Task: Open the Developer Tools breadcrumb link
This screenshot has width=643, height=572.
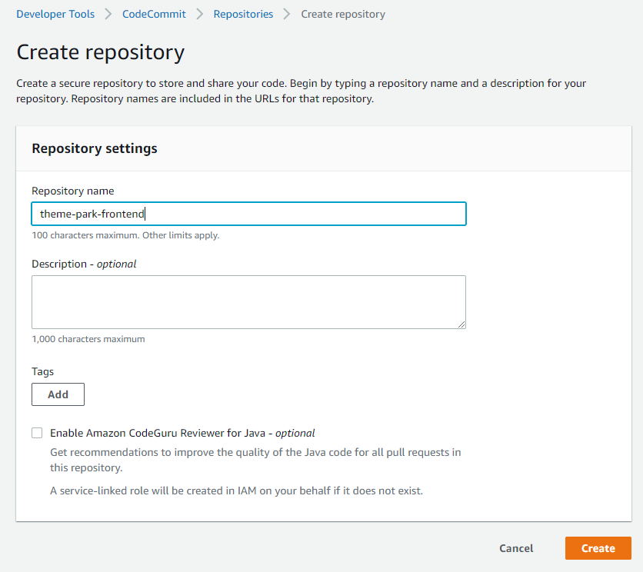Action: pyautogui.click(x=55, y=14)
